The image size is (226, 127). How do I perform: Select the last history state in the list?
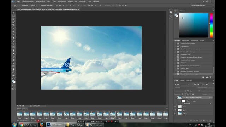click(193, 74)
